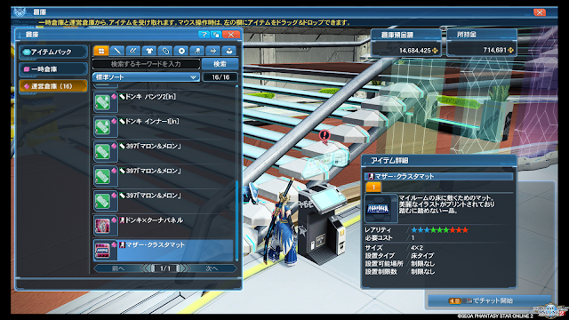Image resolution: width=569 pixels, height=320 pixels.
Task: Click the storage window pop-out icon
Action: point(217,35)
